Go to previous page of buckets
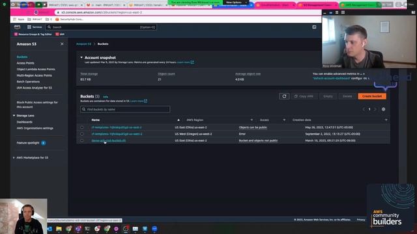The image size is (417, 234). coord(364,109)
